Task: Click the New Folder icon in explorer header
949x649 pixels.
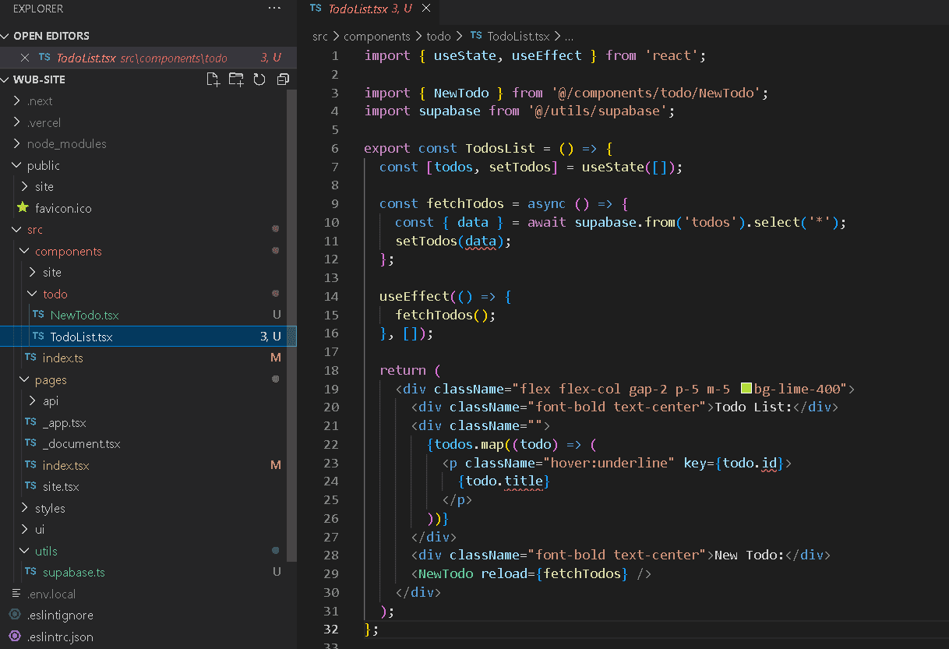Action: [x=236, y=79]
